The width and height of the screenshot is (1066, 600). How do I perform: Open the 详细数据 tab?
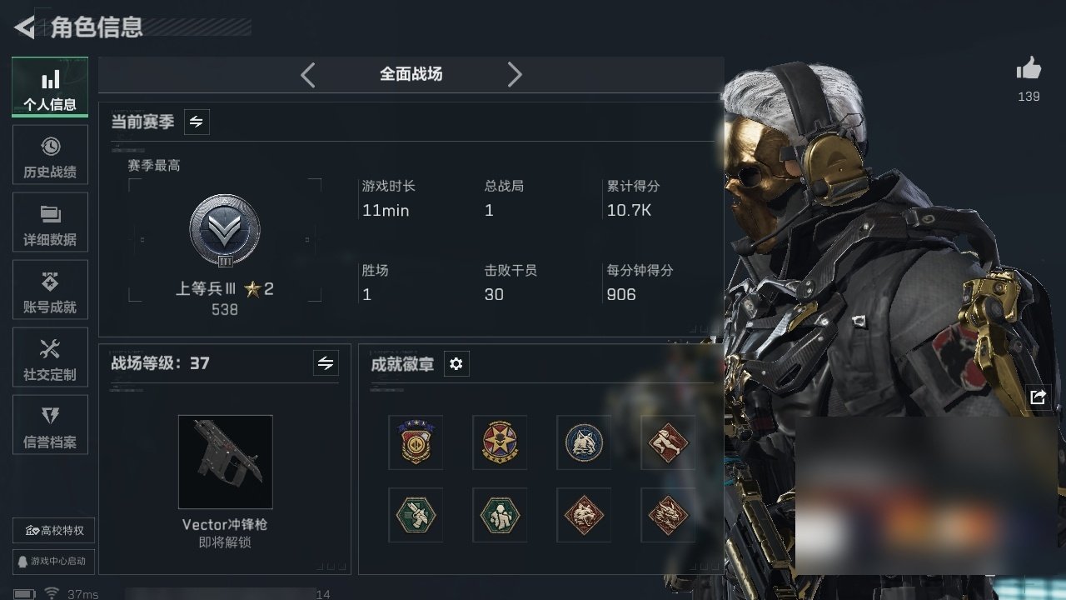click(50, 223)
